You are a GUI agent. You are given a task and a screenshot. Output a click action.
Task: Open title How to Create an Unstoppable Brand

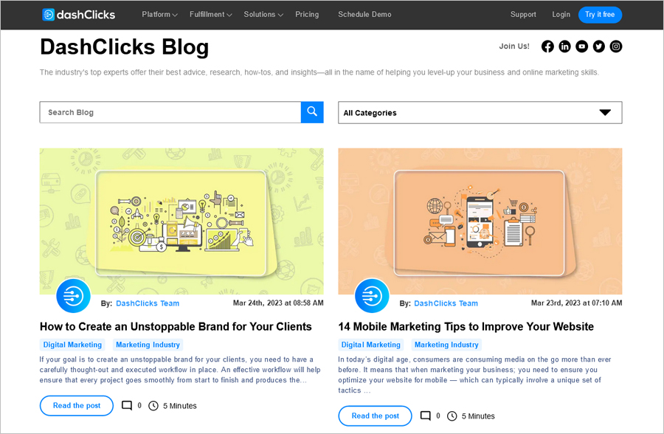(x=176, y=326)
